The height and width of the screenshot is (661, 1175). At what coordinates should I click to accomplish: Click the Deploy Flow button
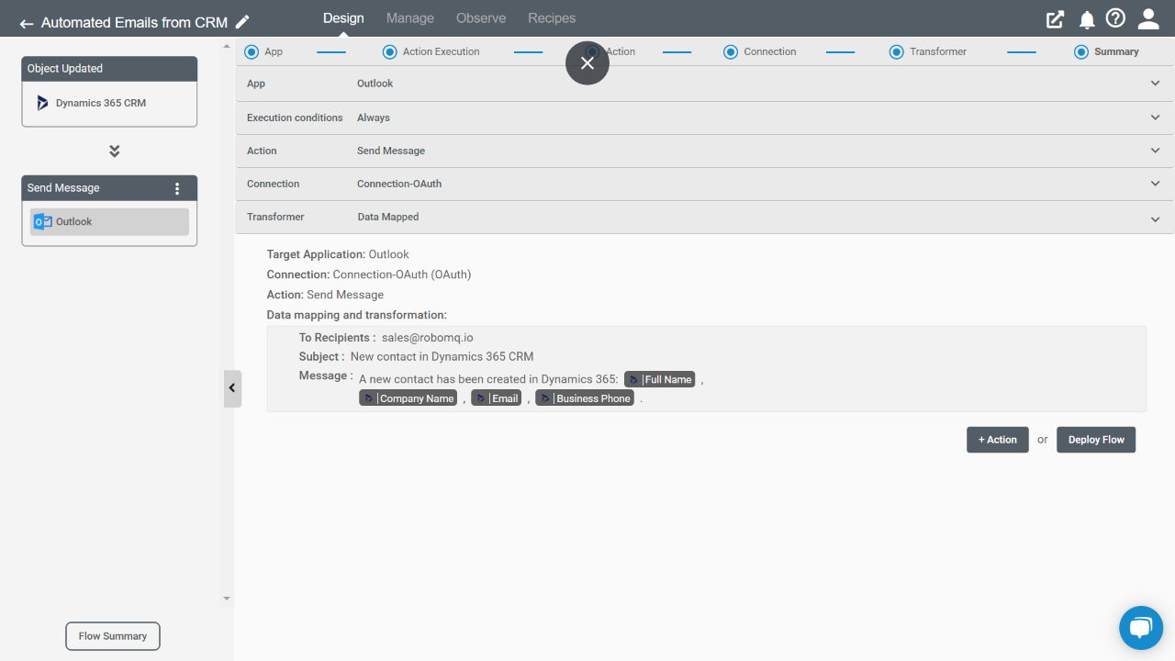point(1096,440)
